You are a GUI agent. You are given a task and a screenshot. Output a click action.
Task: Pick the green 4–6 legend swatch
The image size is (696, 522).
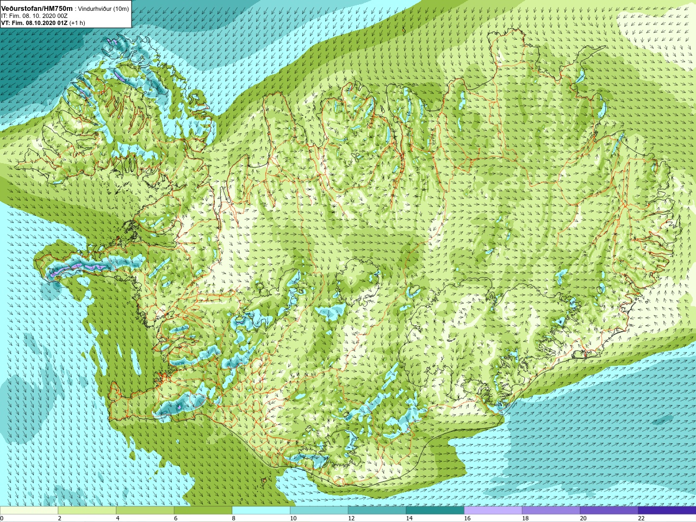[x=145, y=510]
